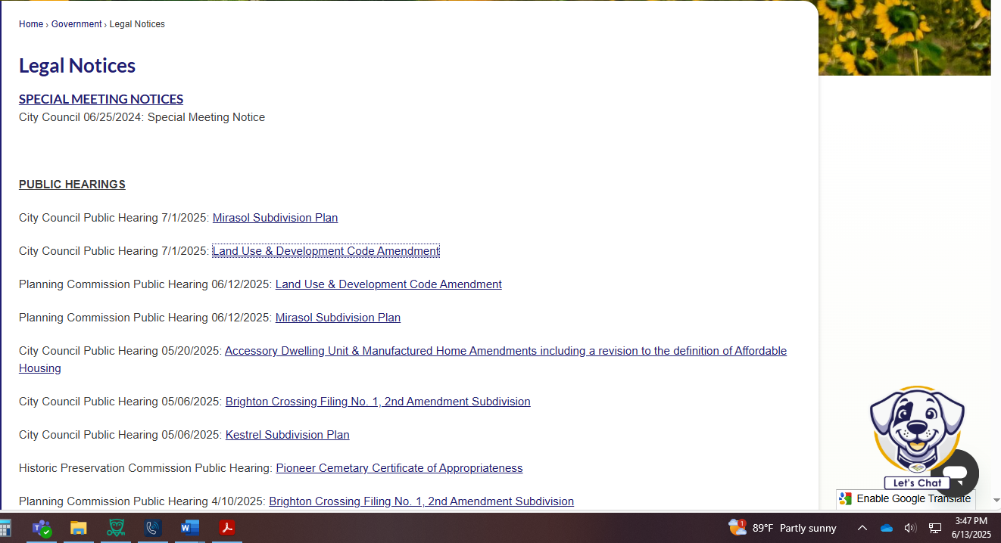Screen dimensions: 1001x543
Task: Open the Kestrel Subdivision Plan link
Action: [287, 435]
